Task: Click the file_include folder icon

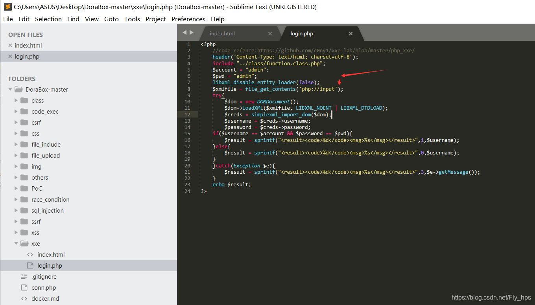Action: point(24,145)
